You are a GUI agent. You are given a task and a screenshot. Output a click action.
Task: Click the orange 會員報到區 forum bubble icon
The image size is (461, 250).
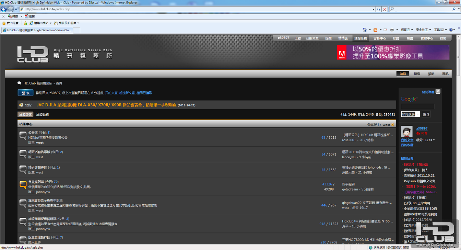coord(23,185)
